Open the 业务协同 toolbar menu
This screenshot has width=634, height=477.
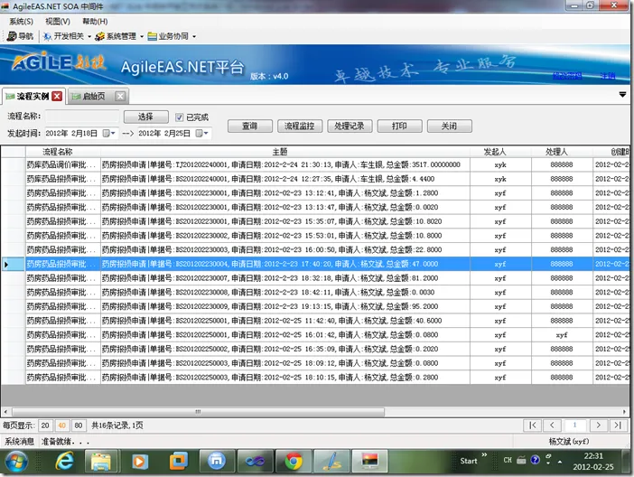tap(168, 36)
